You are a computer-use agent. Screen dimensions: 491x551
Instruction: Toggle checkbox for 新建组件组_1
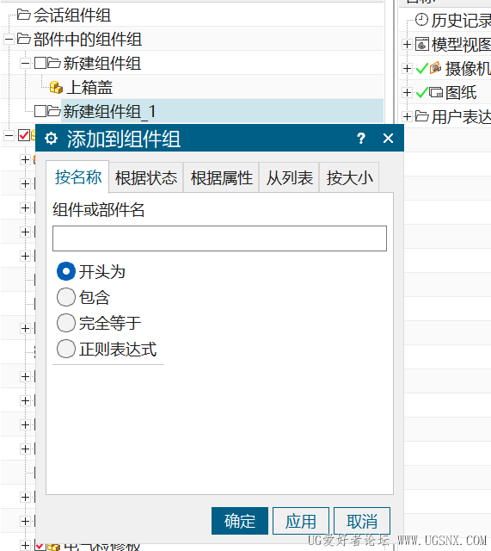pos(40,111)
